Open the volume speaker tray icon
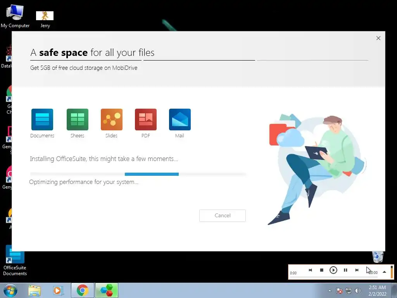The height and width of the screenshot is (298, 397). (358, 291)
